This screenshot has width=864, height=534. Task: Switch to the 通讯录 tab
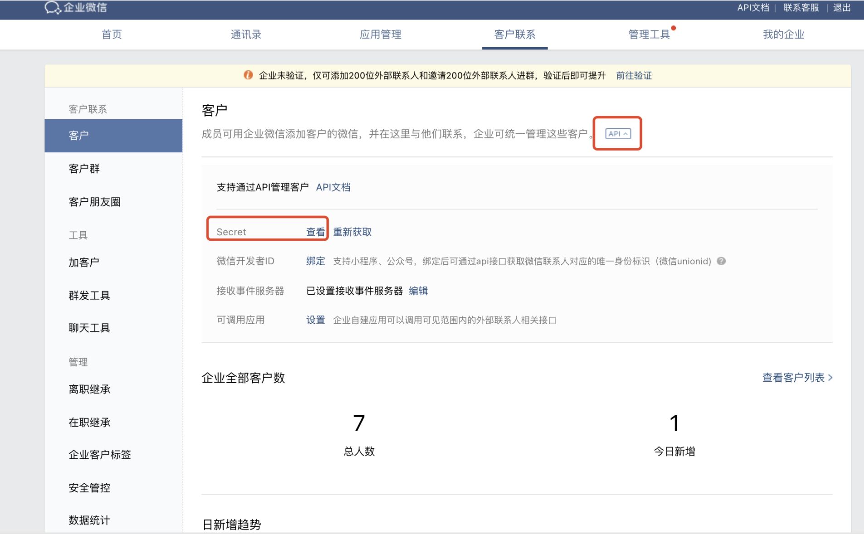coord(246,34)
